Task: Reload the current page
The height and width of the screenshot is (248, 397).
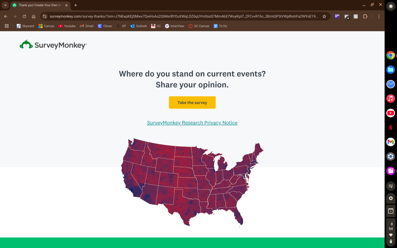Action: [24, 16]
